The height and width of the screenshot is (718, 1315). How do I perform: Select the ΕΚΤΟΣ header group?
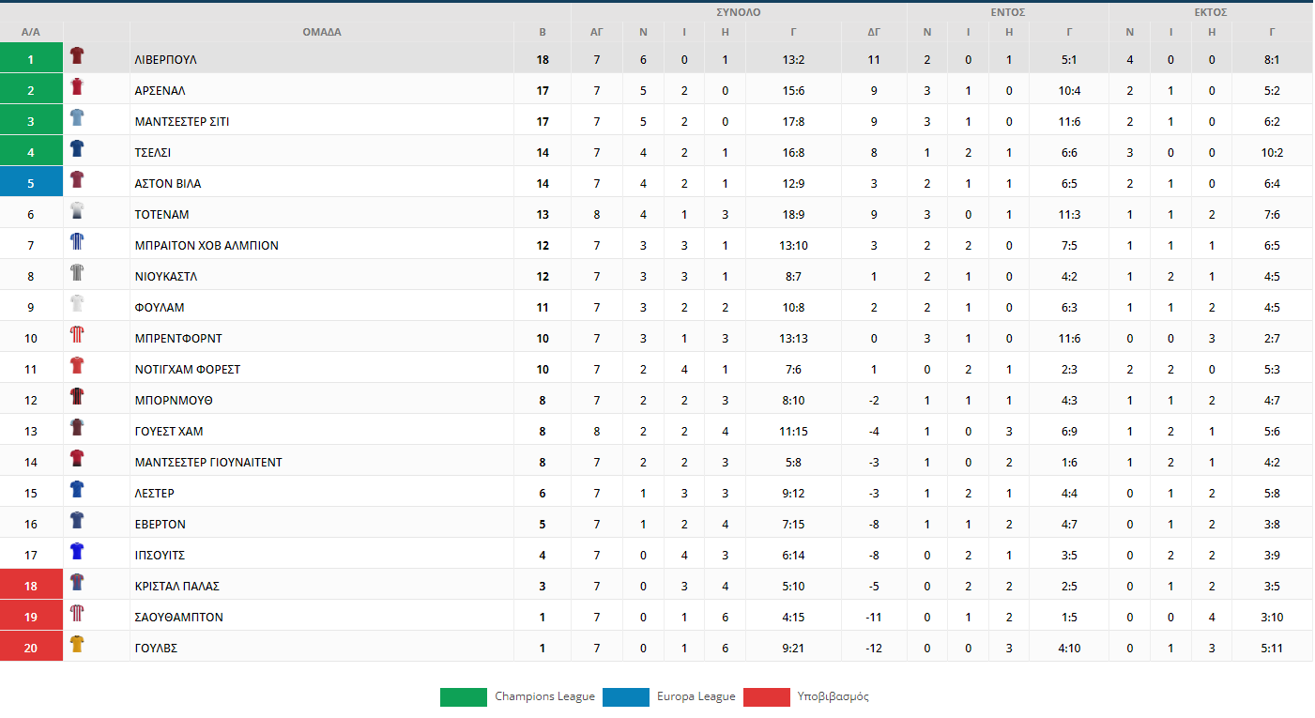[1211, 12]
